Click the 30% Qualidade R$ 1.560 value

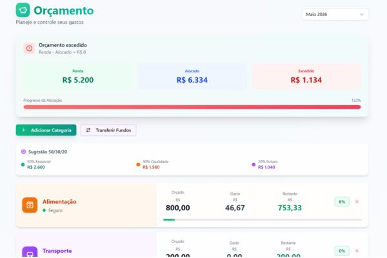point(151,167)
